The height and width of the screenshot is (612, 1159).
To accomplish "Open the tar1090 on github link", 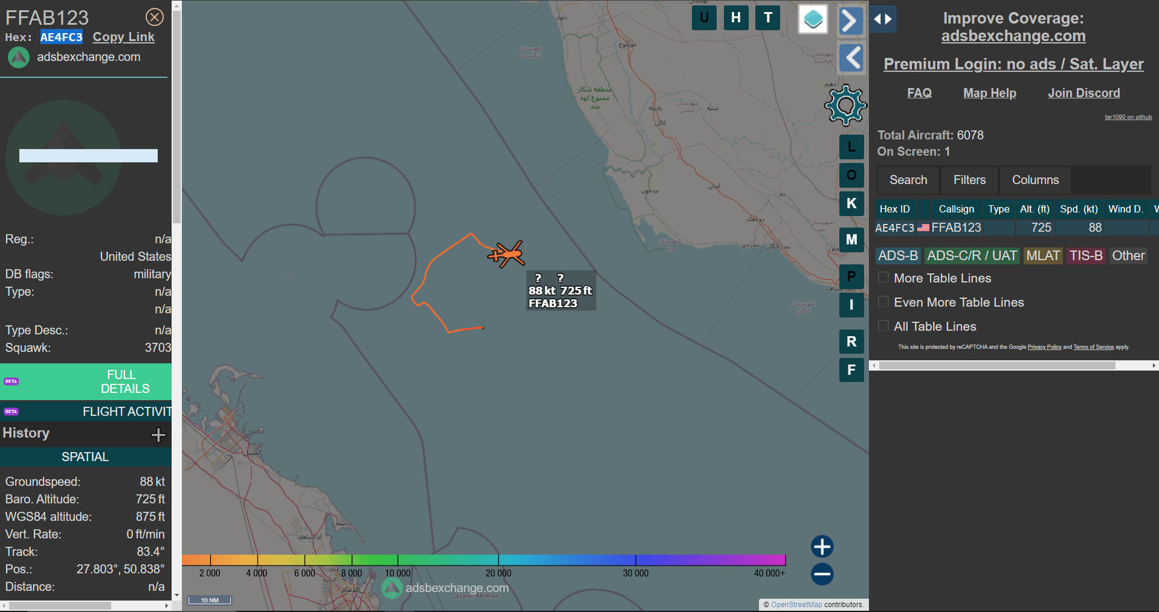I will [1128, 117].
